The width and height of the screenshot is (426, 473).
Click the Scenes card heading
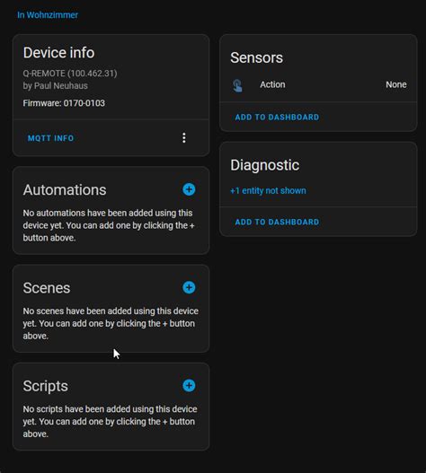click(x=47, y=288)
